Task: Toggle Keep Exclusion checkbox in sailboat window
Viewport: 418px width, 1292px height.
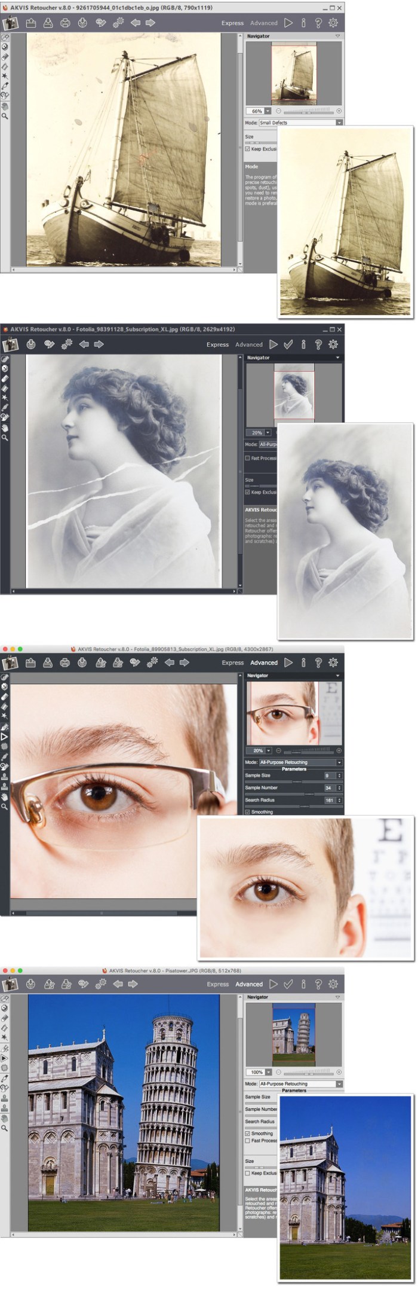Action: pos(248,149)
